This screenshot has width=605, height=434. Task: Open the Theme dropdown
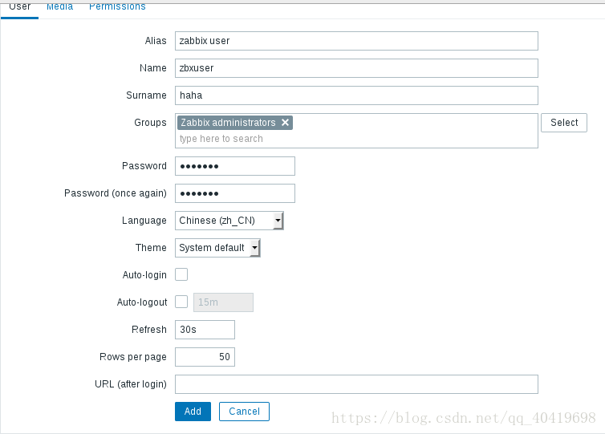217,248
